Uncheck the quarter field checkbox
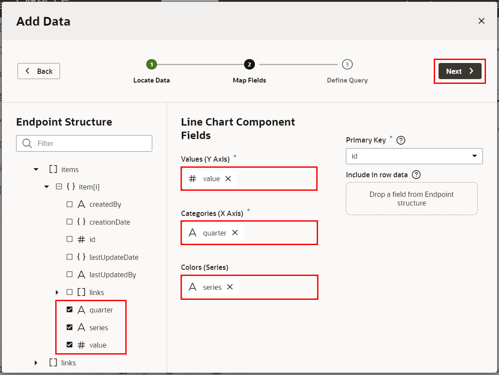Viewport: 499px width, 375px height. (70, 310)
